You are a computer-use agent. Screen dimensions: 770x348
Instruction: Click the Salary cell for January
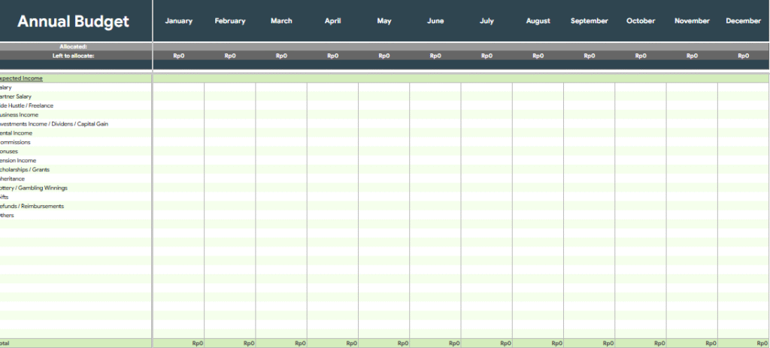[x=178, y=88]
